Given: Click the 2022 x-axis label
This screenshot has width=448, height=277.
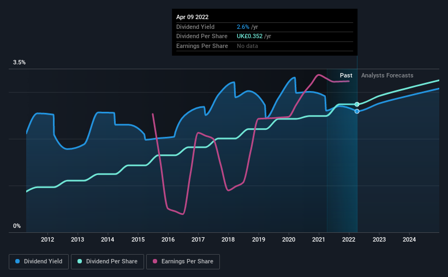Looking at the screenshot, I should (x=349, y=239).
